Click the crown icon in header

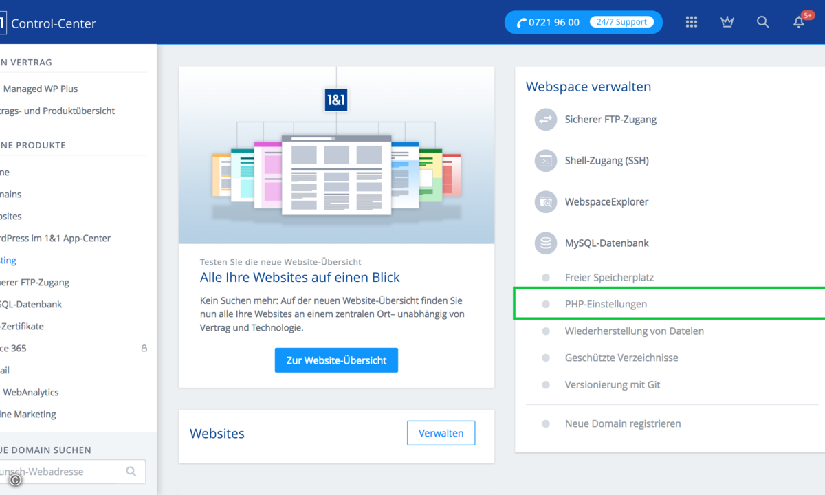[727, 22]
